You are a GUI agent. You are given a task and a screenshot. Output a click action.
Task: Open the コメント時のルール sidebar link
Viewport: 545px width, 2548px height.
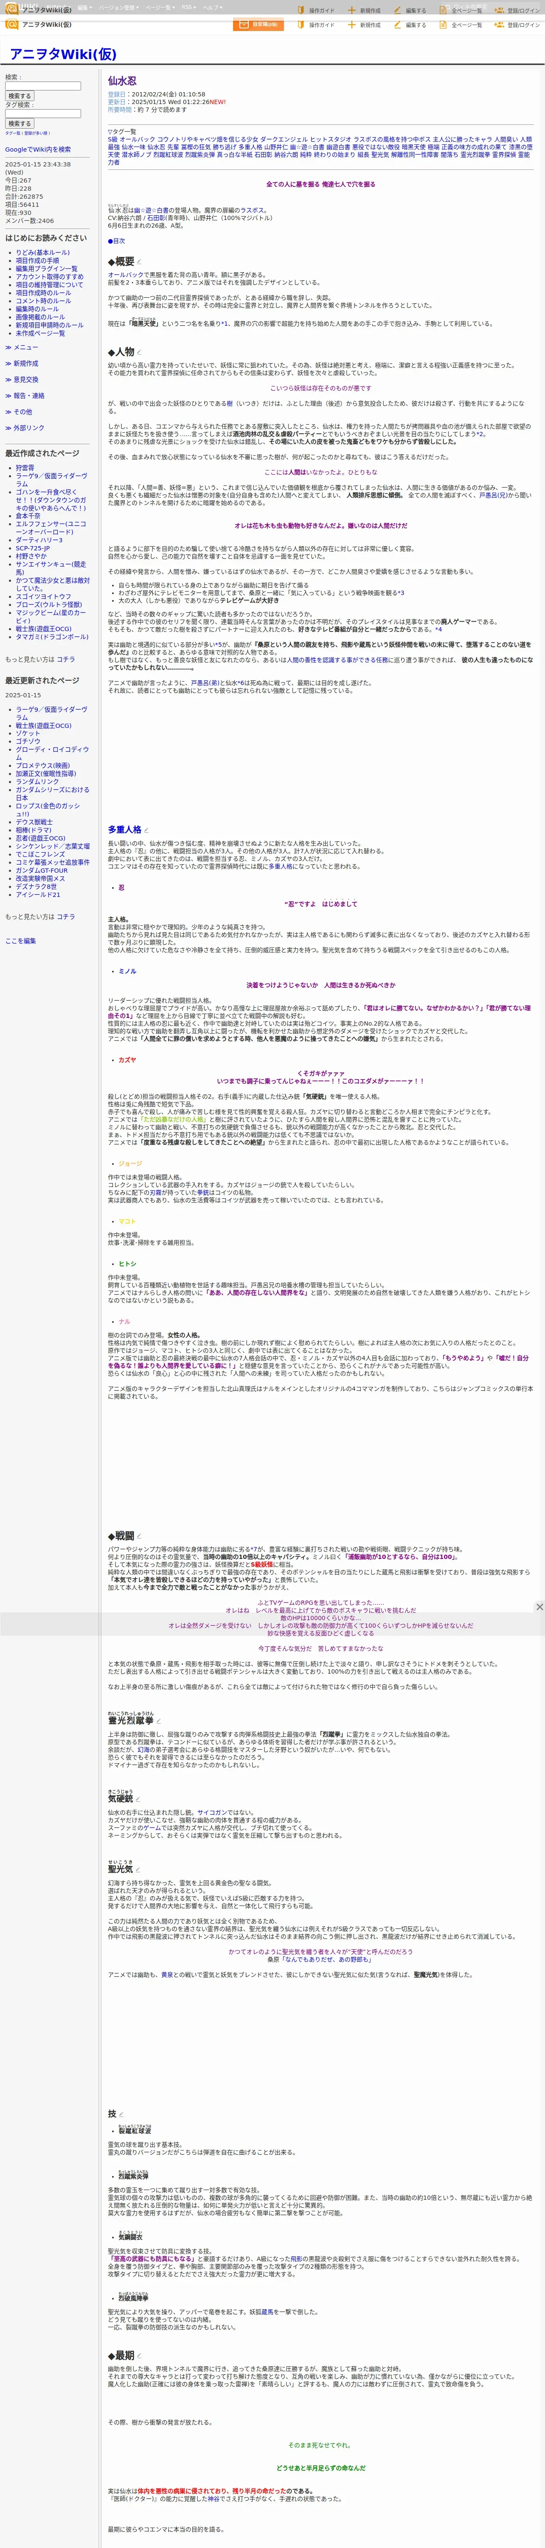point(44,301)
